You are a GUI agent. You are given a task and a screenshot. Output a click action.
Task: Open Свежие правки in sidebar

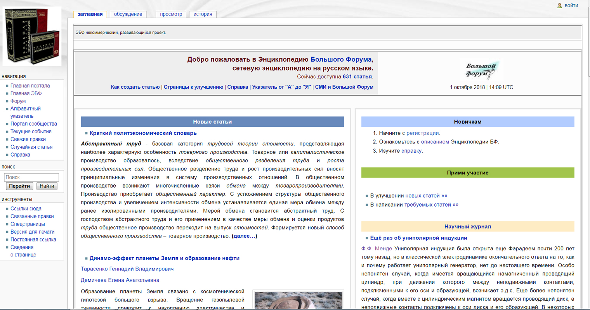(x=28, y=139)
